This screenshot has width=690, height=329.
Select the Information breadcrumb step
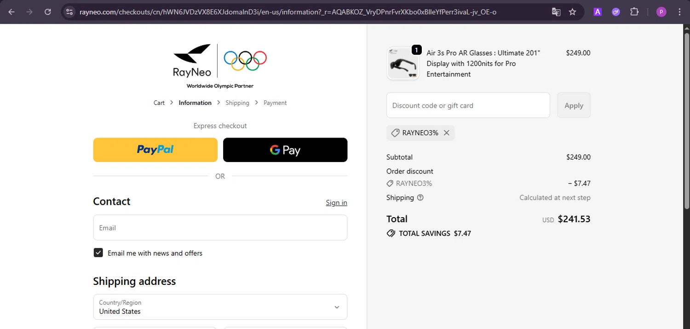(195, 103)
